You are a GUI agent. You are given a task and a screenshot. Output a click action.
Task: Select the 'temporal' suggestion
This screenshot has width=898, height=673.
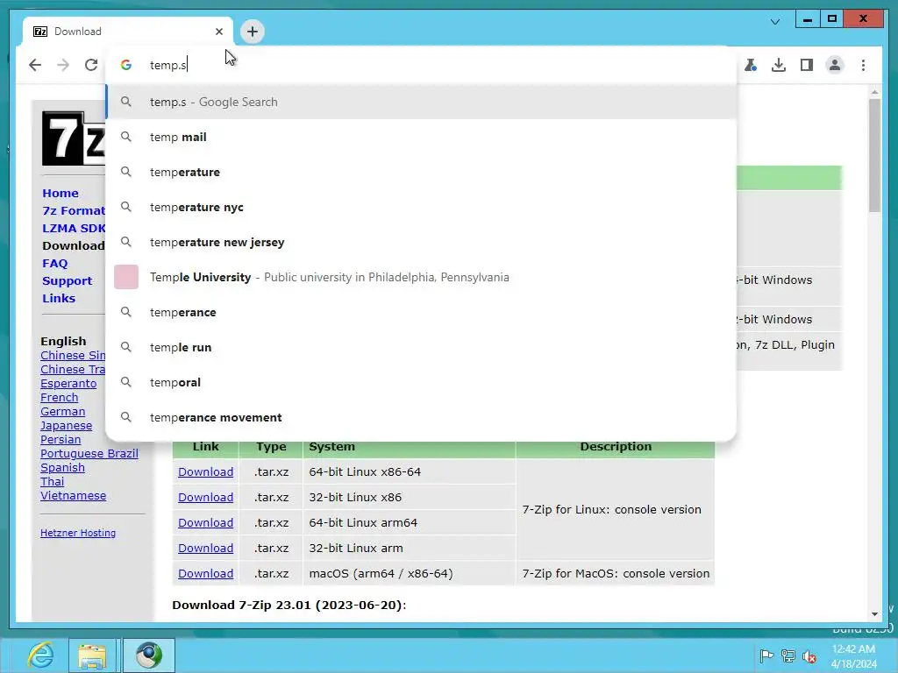pos(421,382)
